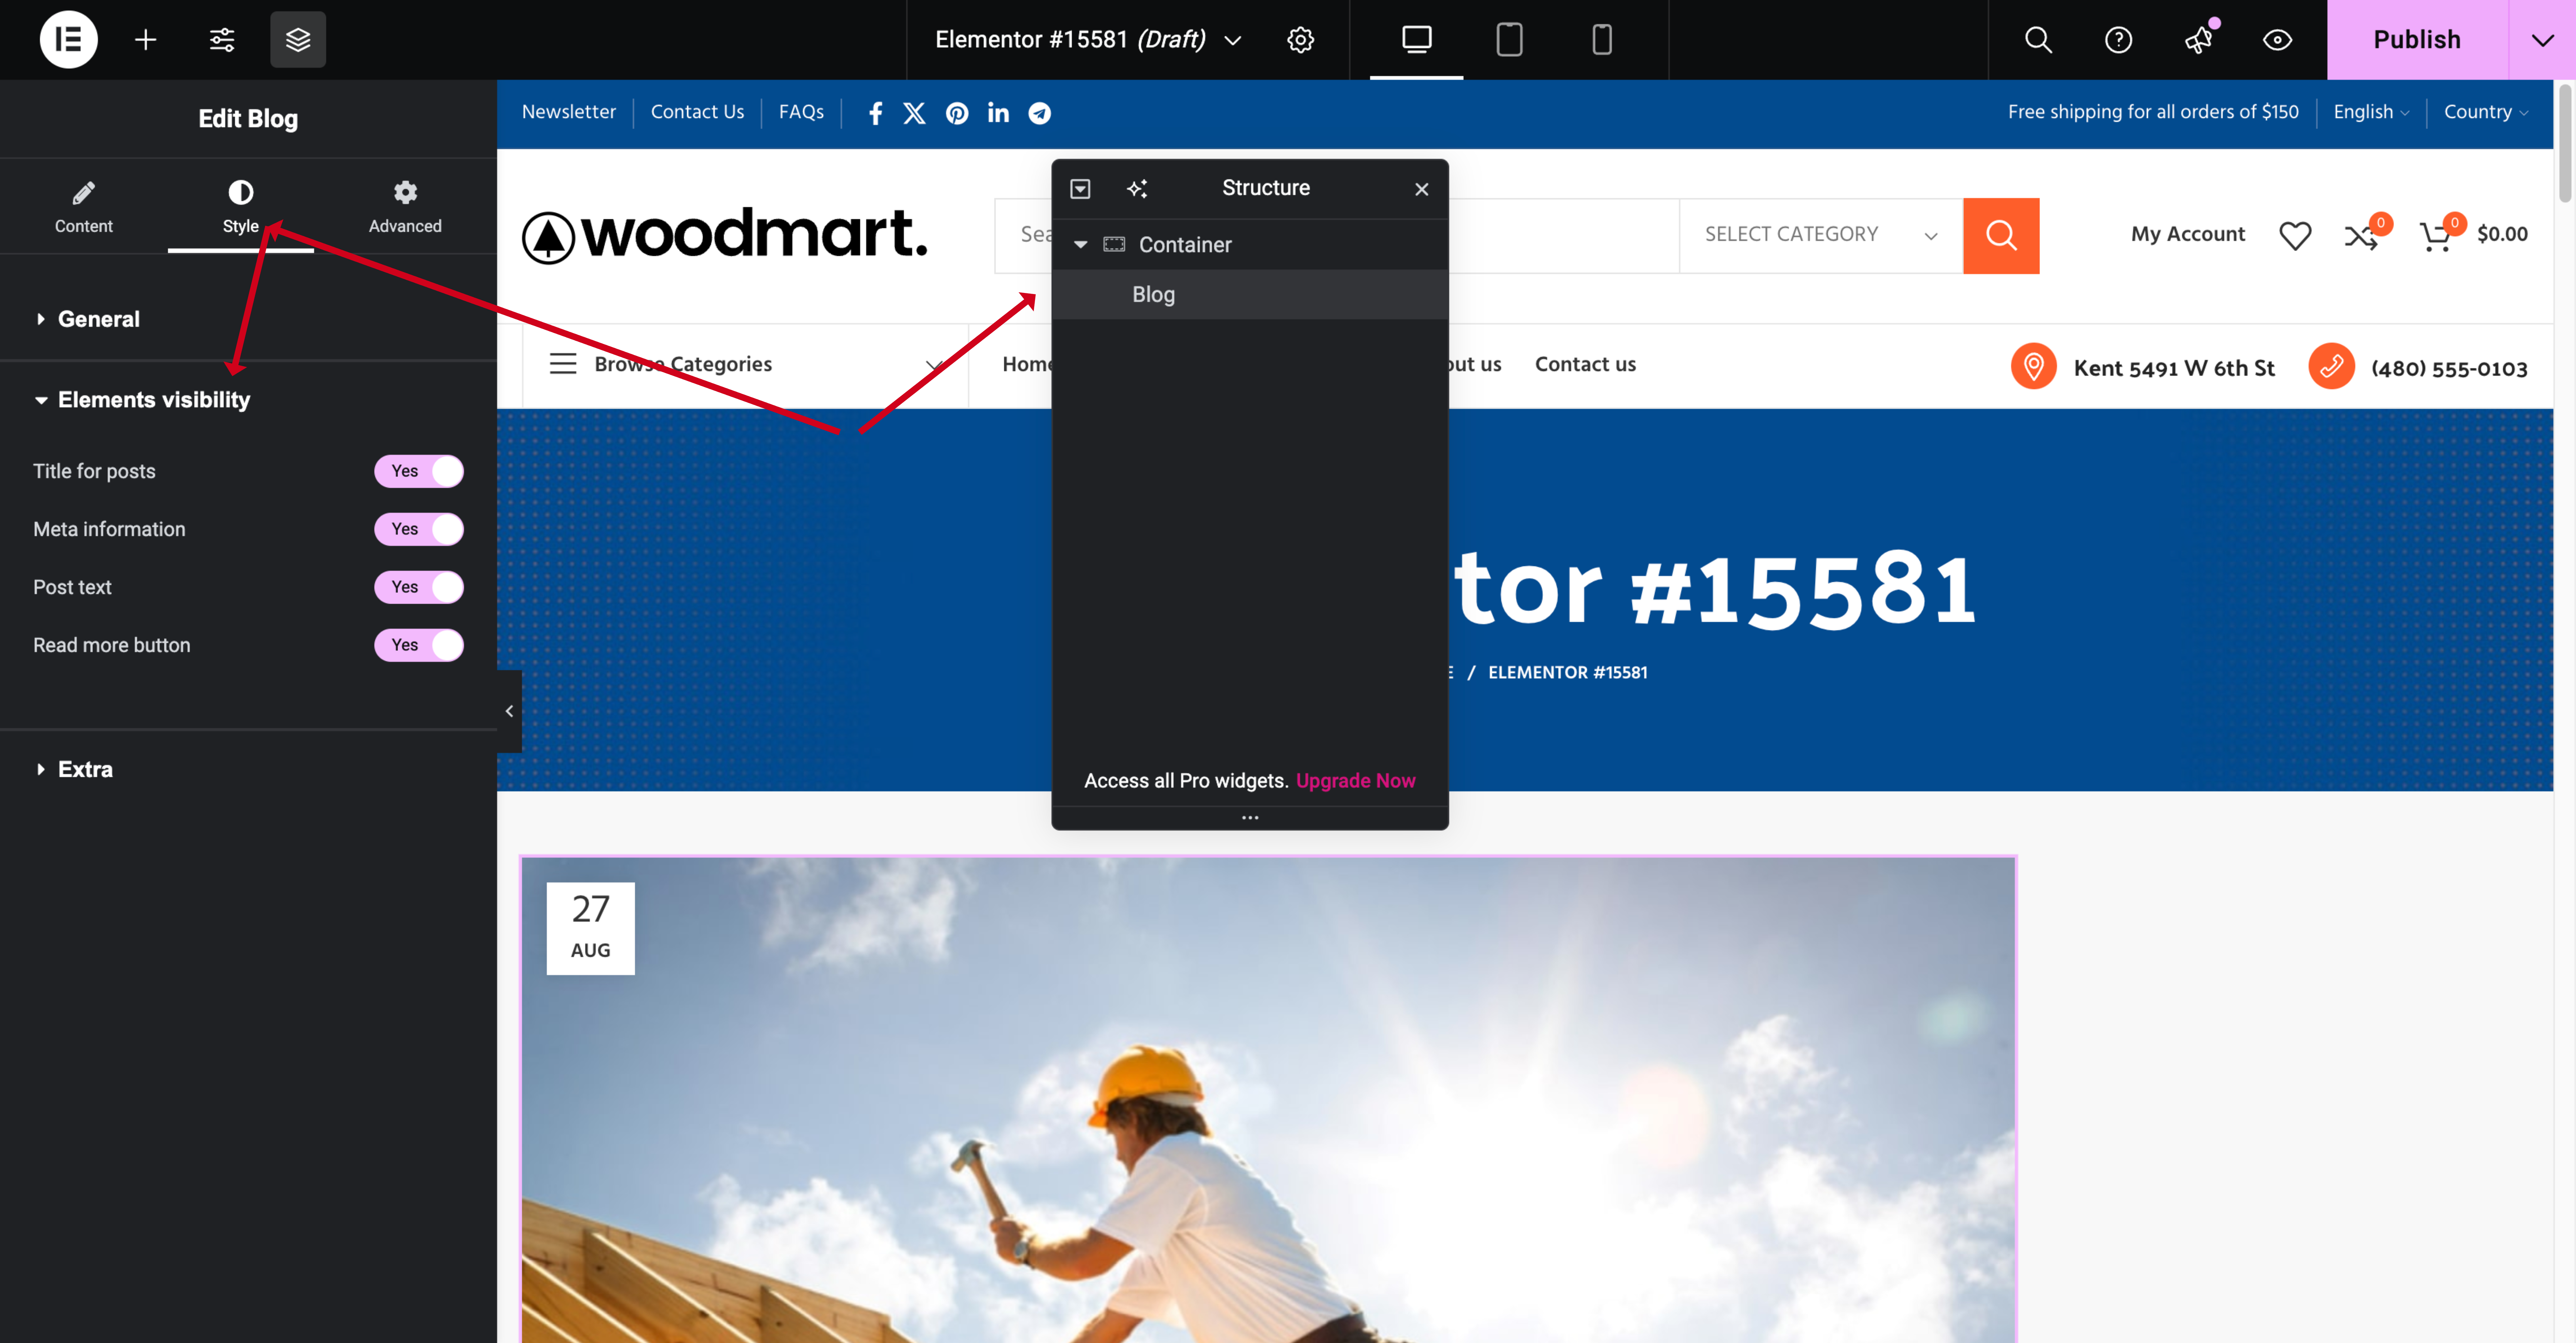Image resolution: width=2576 pixels, height=1343 pixels.
Task: Open the LinkedIn social icon
Action: tap(998, 113)
